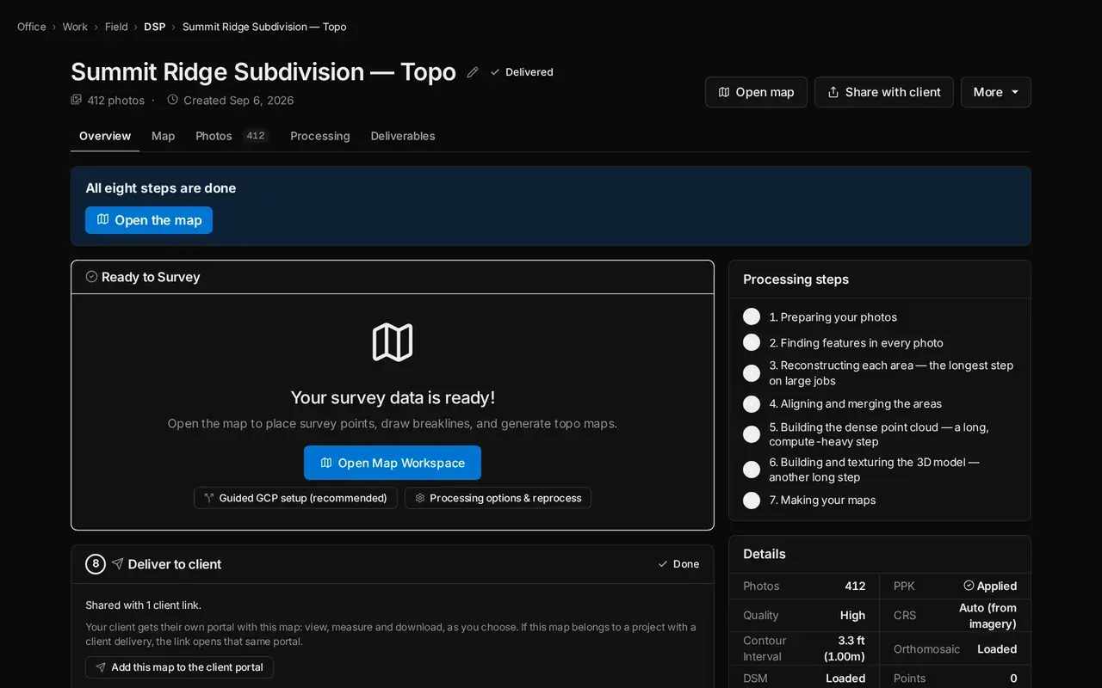The width and height of the screenshot is (1102, 688).
Task: Open the Photos tab
Action: point(232,136)
